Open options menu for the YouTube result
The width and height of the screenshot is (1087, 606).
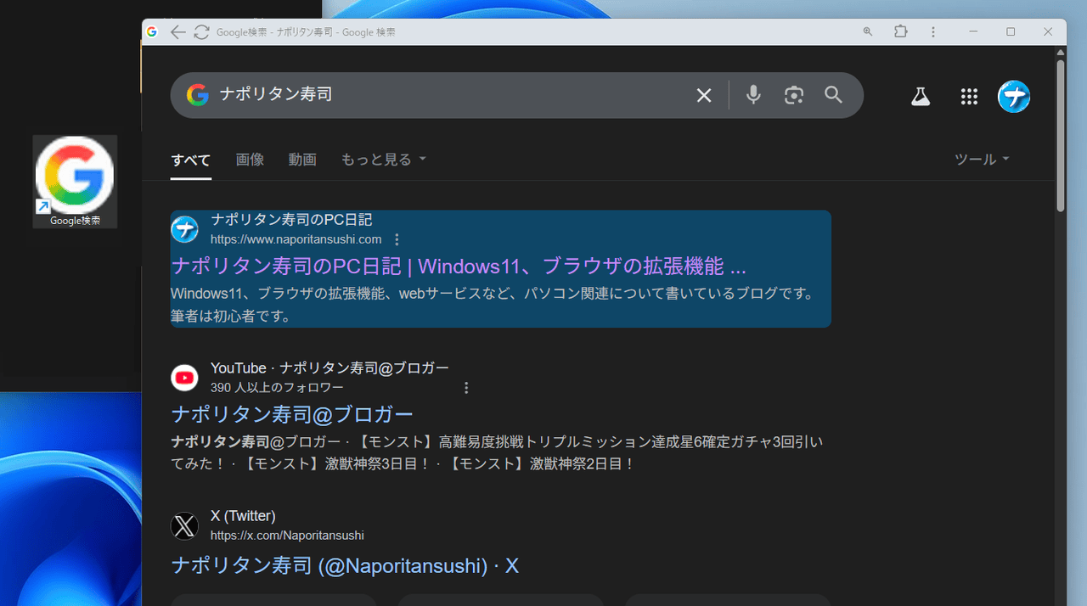coord(466,388)
